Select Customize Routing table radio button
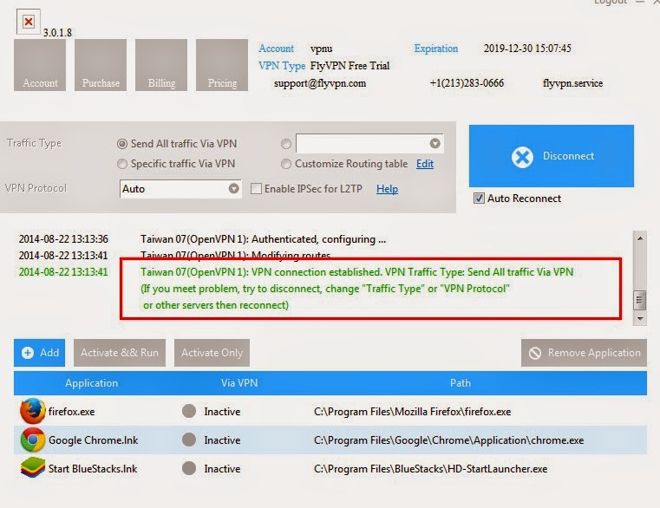660x508 pixels. tap(286, 164)
